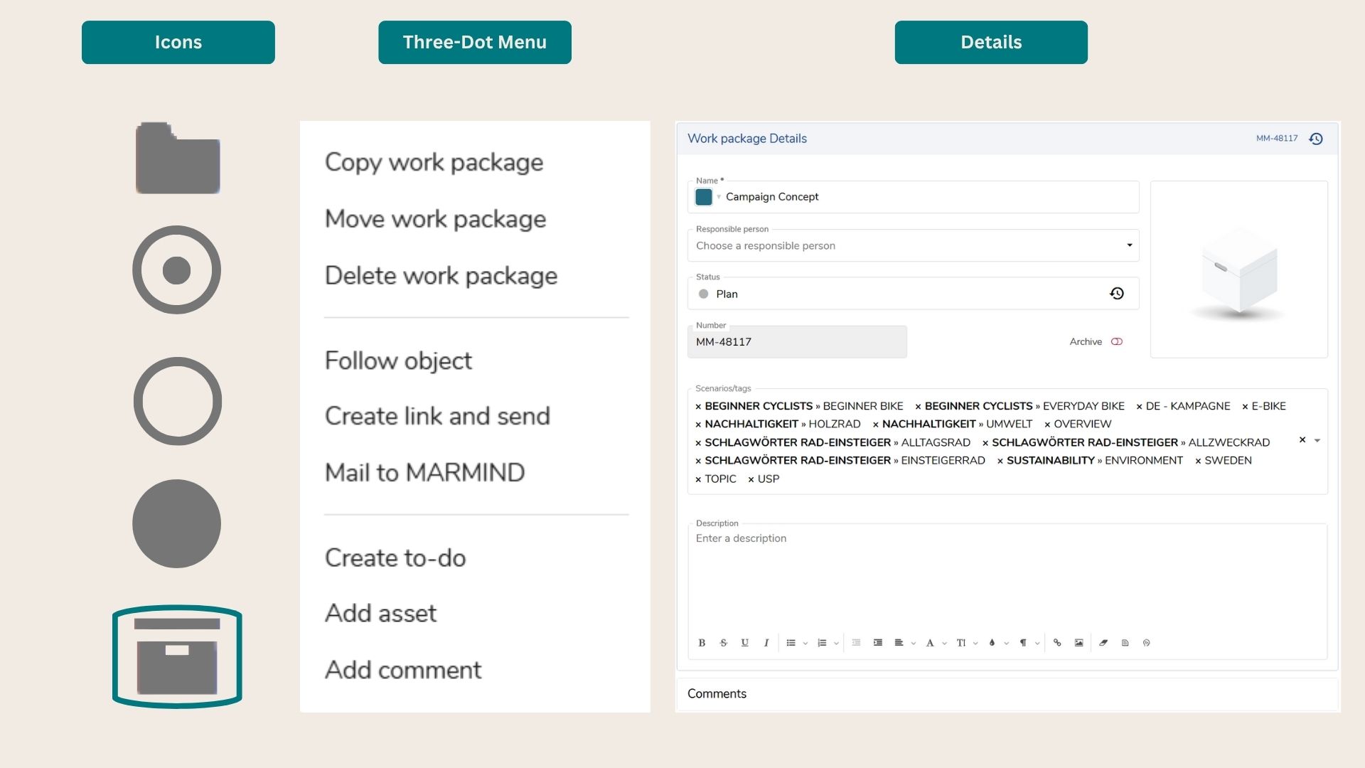Select Delete work package menu entry
This screenshot has width=1365, height=768.
(x=441, y=275)
